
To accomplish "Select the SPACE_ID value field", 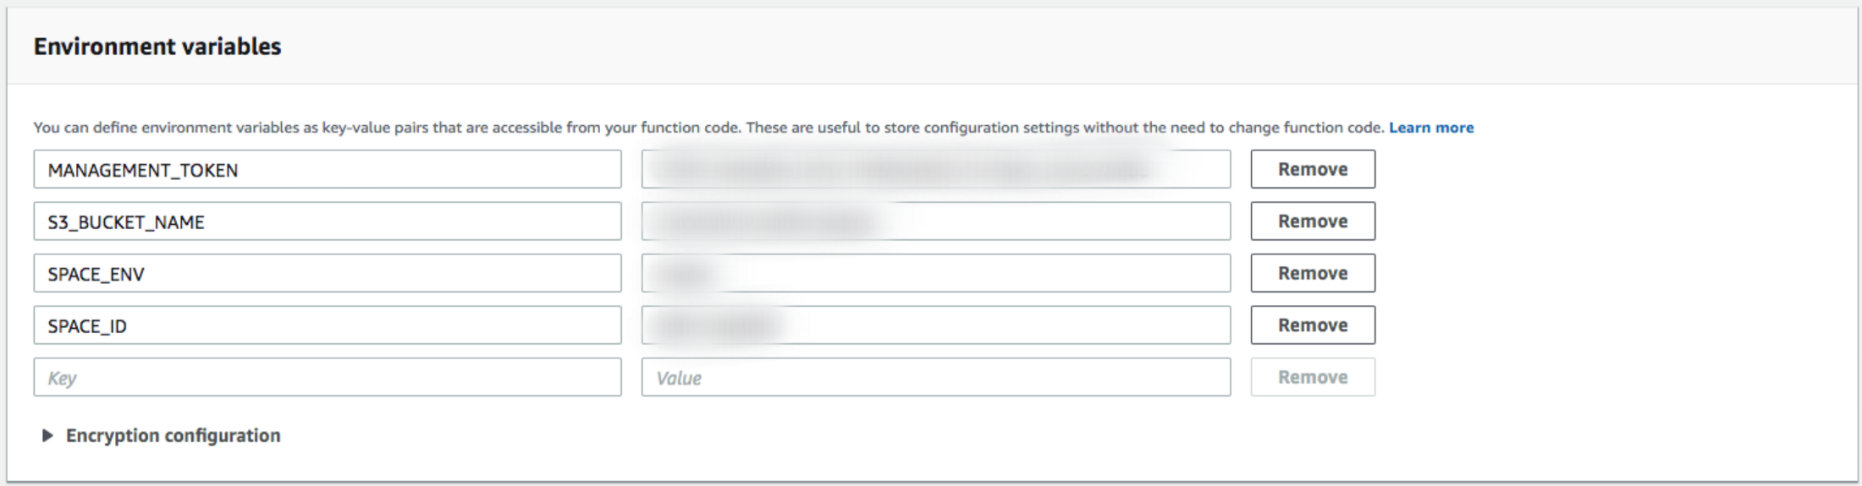I will tap(936, 325).
